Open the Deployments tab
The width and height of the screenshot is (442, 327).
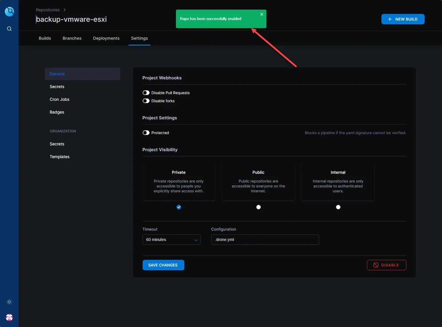pos(106,38)
